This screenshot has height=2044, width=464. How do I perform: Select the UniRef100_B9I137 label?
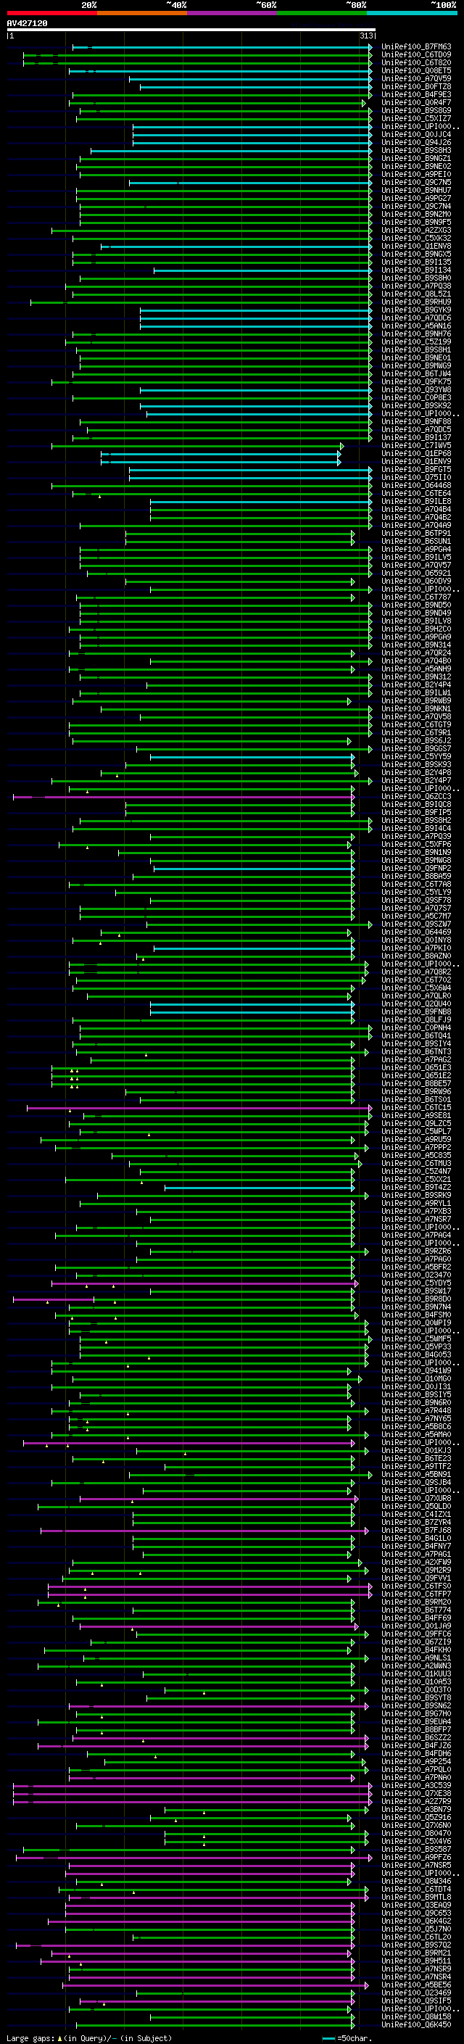(x=416, y=437)
